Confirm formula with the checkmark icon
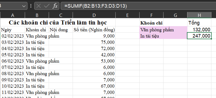This screenshot has width=216, height=98. pyautogui.click(x=47, y=6)
